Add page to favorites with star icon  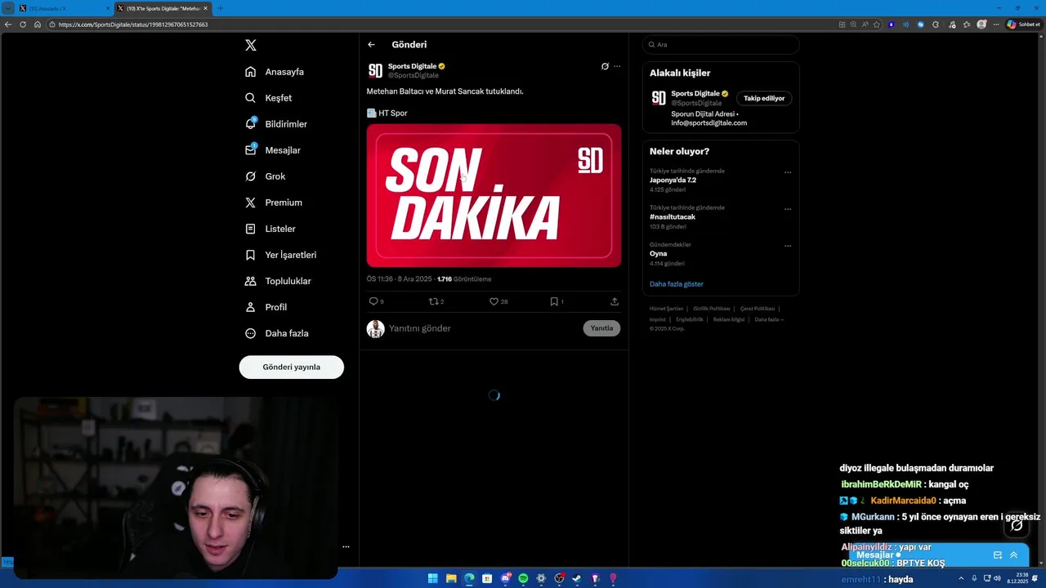[x=878, y=24]
